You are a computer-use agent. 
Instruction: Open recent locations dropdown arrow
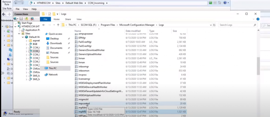[x=54, y=25]
